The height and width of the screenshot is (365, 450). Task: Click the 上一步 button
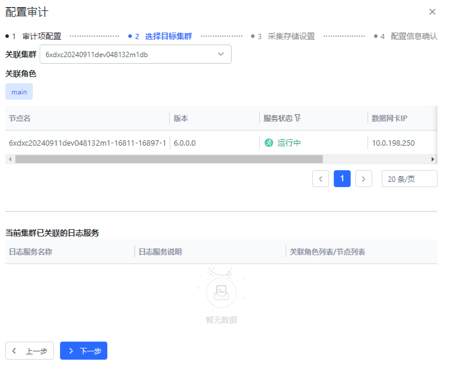pos(29,350)
